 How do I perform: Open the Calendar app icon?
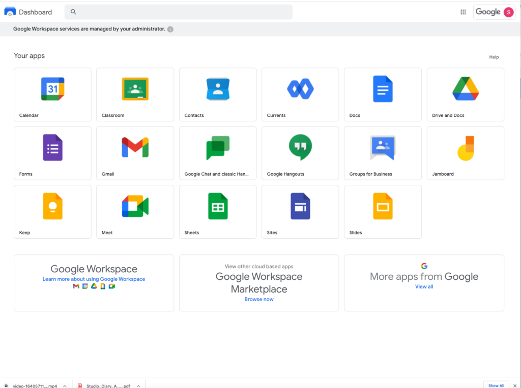(x=52, y=89)
